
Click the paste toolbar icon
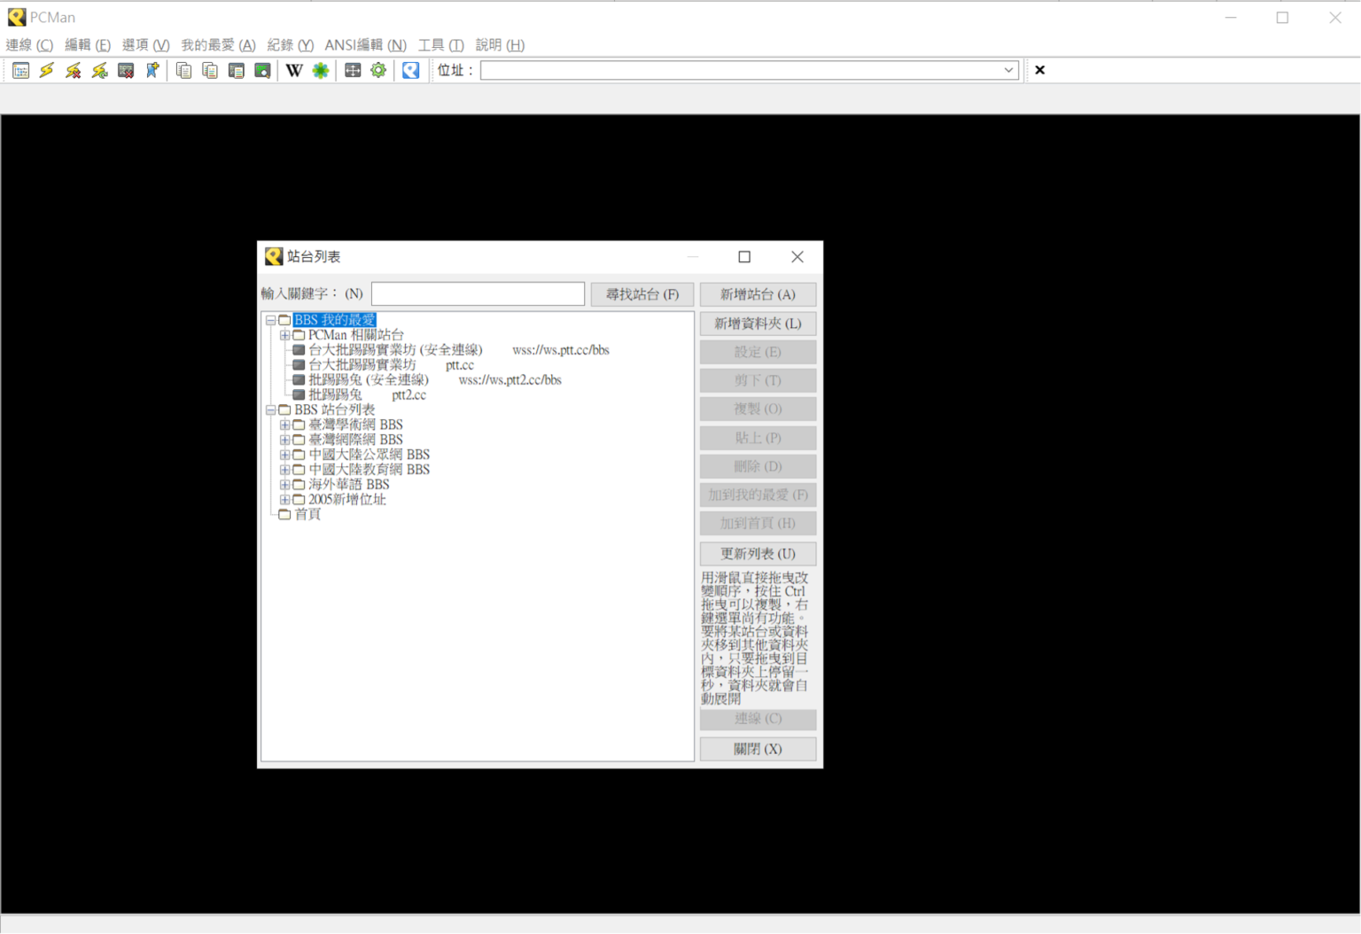210,70
